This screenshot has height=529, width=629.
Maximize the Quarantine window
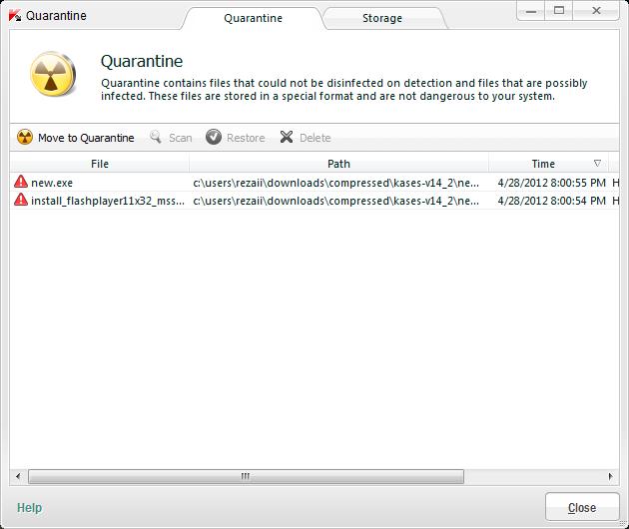pos(559,11)
